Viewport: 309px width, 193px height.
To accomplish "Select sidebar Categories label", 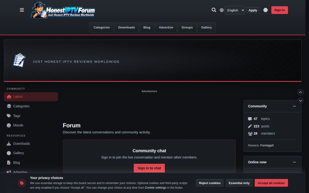I will [21, 106].
